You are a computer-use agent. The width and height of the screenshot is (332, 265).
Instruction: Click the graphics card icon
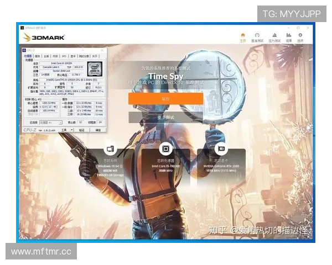tap(221, 148)
